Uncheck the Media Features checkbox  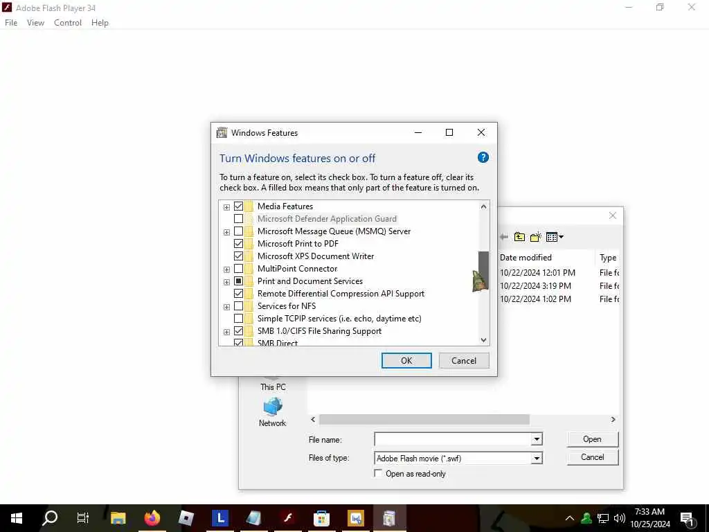[238, 206]
